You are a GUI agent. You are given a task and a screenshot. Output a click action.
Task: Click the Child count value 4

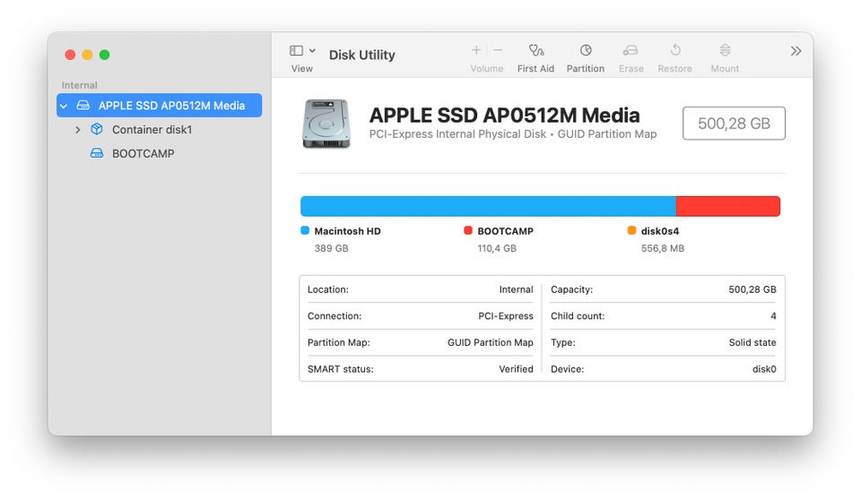pos(773,316)
